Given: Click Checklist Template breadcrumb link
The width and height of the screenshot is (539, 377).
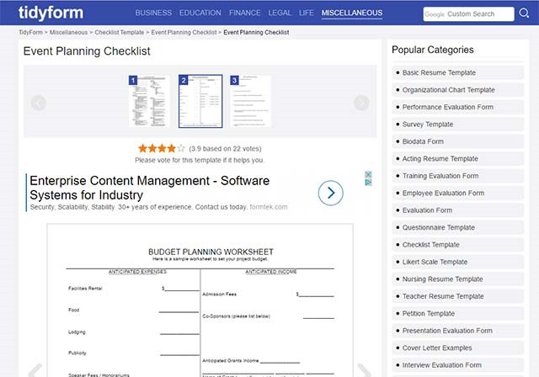Looking at the screenshot, I should pyautogui.click(x=120, y=32).
